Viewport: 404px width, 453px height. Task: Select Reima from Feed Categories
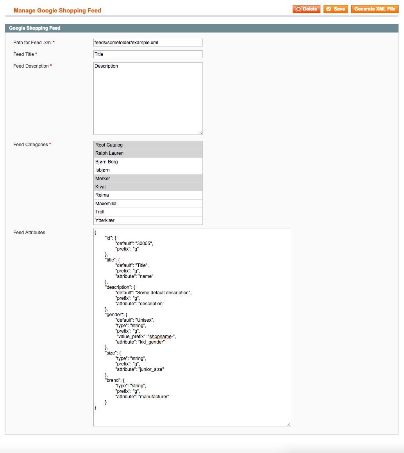point(148,195)
